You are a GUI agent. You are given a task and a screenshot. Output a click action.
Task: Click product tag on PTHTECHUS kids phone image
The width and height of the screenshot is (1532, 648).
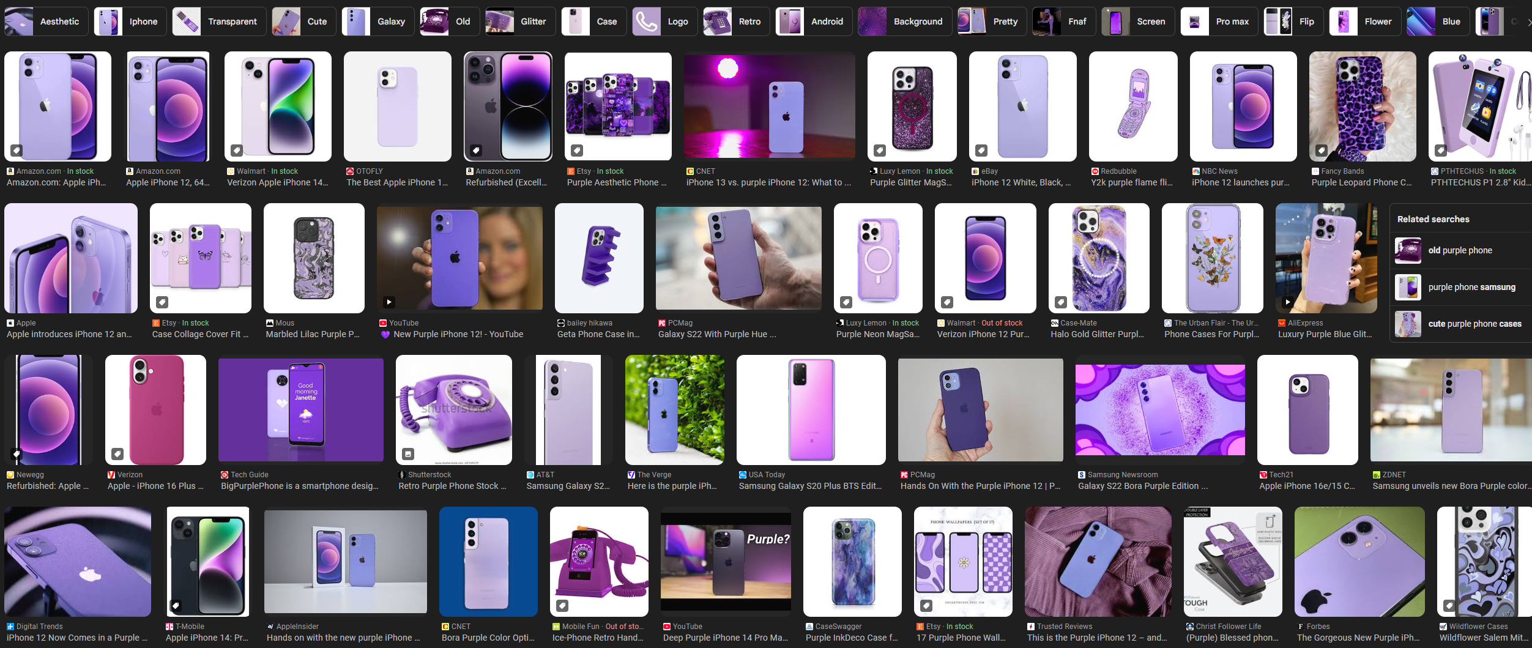[x=1441, y=150]
